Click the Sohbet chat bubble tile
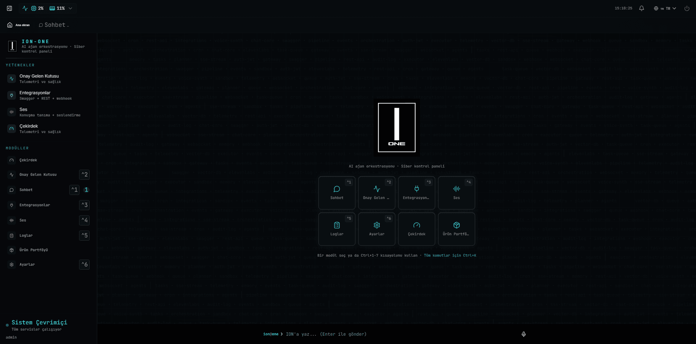 337,192
